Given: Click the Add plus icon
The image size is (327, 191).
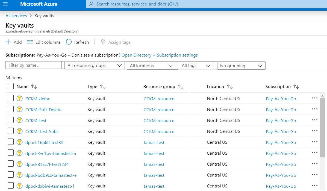Looking at the screenshot, I should coord(8,42).
